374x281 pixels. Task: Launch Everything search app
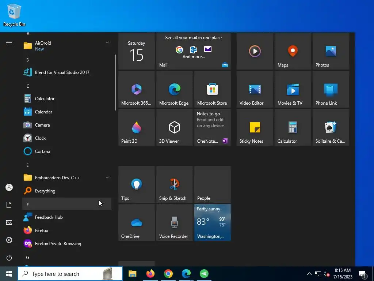[x=67, y=191]
